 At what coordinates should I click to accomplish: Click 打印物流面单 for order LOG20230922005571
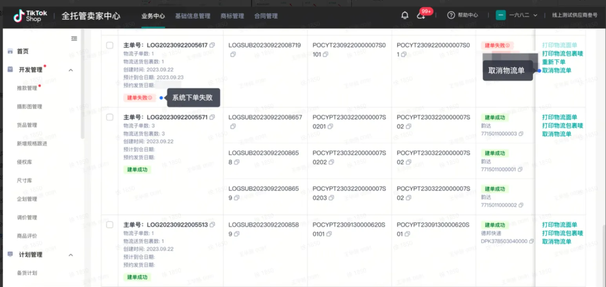pos(560,117)
